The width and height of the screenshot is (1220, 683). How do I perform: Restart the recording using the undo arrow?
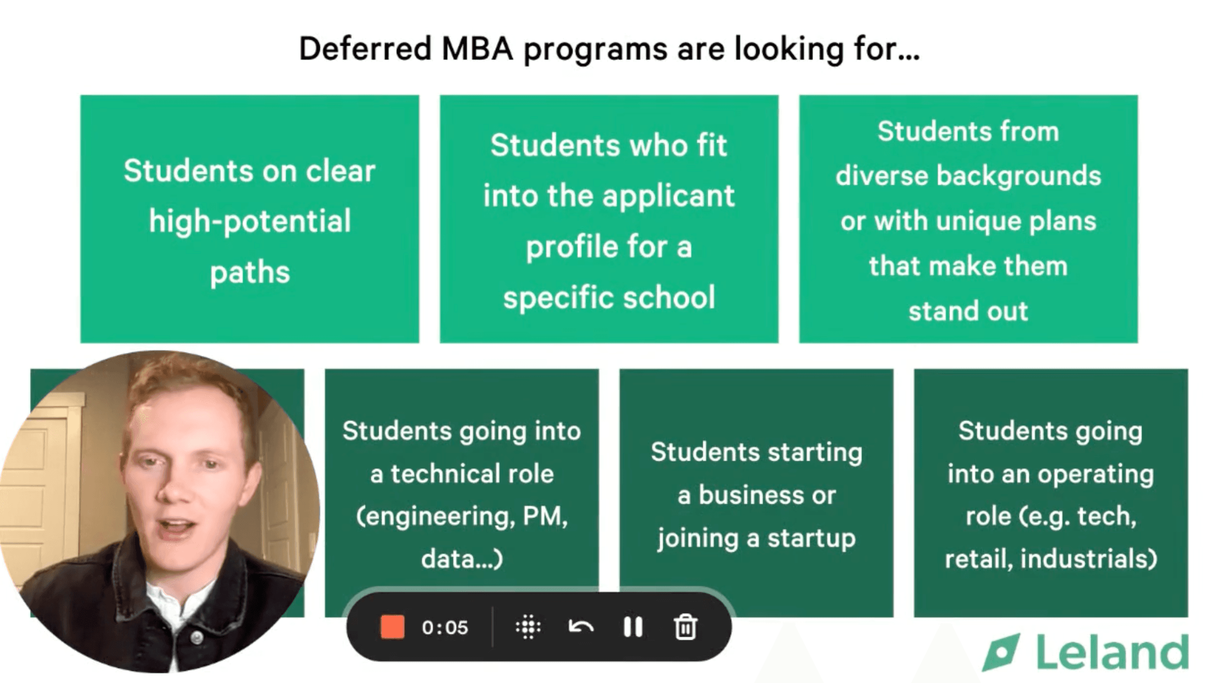pos(581,627)
